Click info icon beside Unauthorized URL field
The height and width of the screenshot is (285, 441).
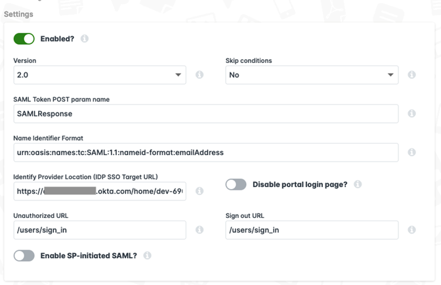199,230
